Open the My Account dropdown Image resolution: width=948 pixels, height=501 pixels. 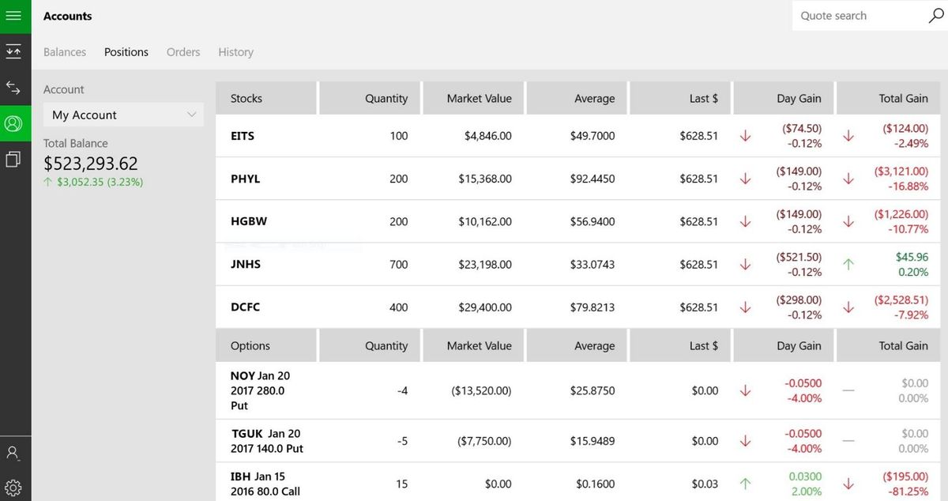coord(122,115)
